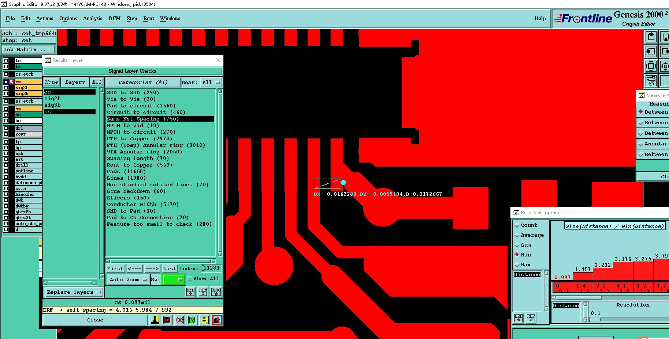The height and width of the screenshot is (339, 669).
Task: Click the Close button in Results viewer
Action: point(95,320)
